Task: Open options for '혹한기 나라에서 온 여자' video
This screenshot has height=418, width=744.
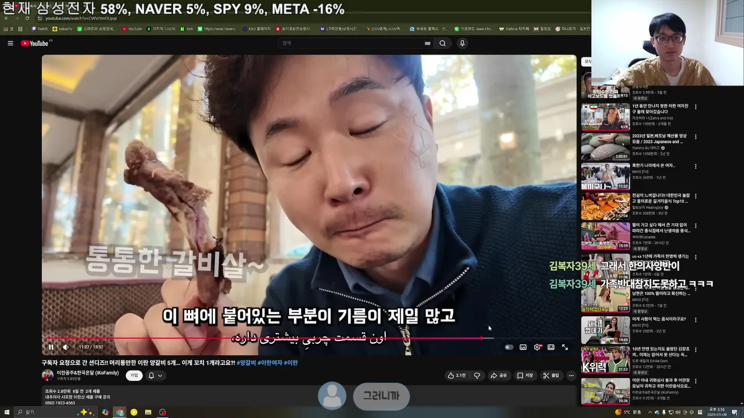Action: click(x=695, y=166)
